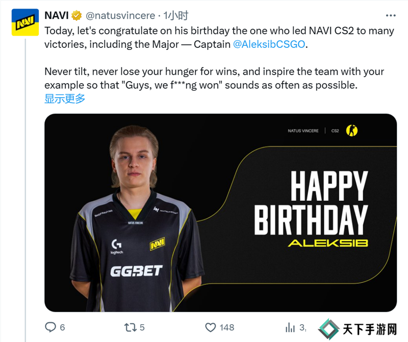
Task: Click the gold verified badge beside NAVI
Action: 78,15
